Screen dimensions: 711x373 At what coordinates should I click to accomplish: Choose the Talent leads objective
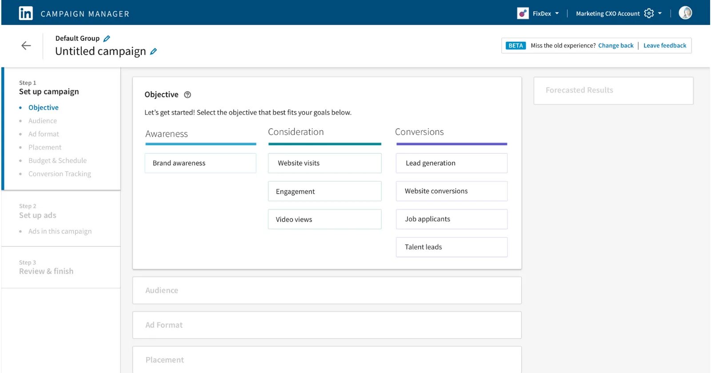(451, 247)
